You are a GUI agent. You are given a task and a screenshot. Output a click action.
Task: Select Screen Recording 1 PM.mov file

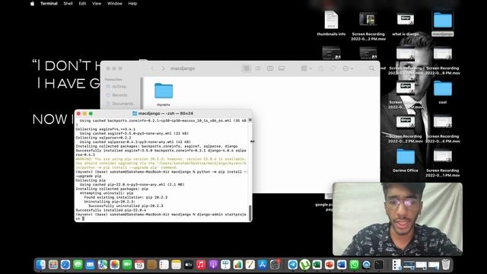tap(443, 164)
